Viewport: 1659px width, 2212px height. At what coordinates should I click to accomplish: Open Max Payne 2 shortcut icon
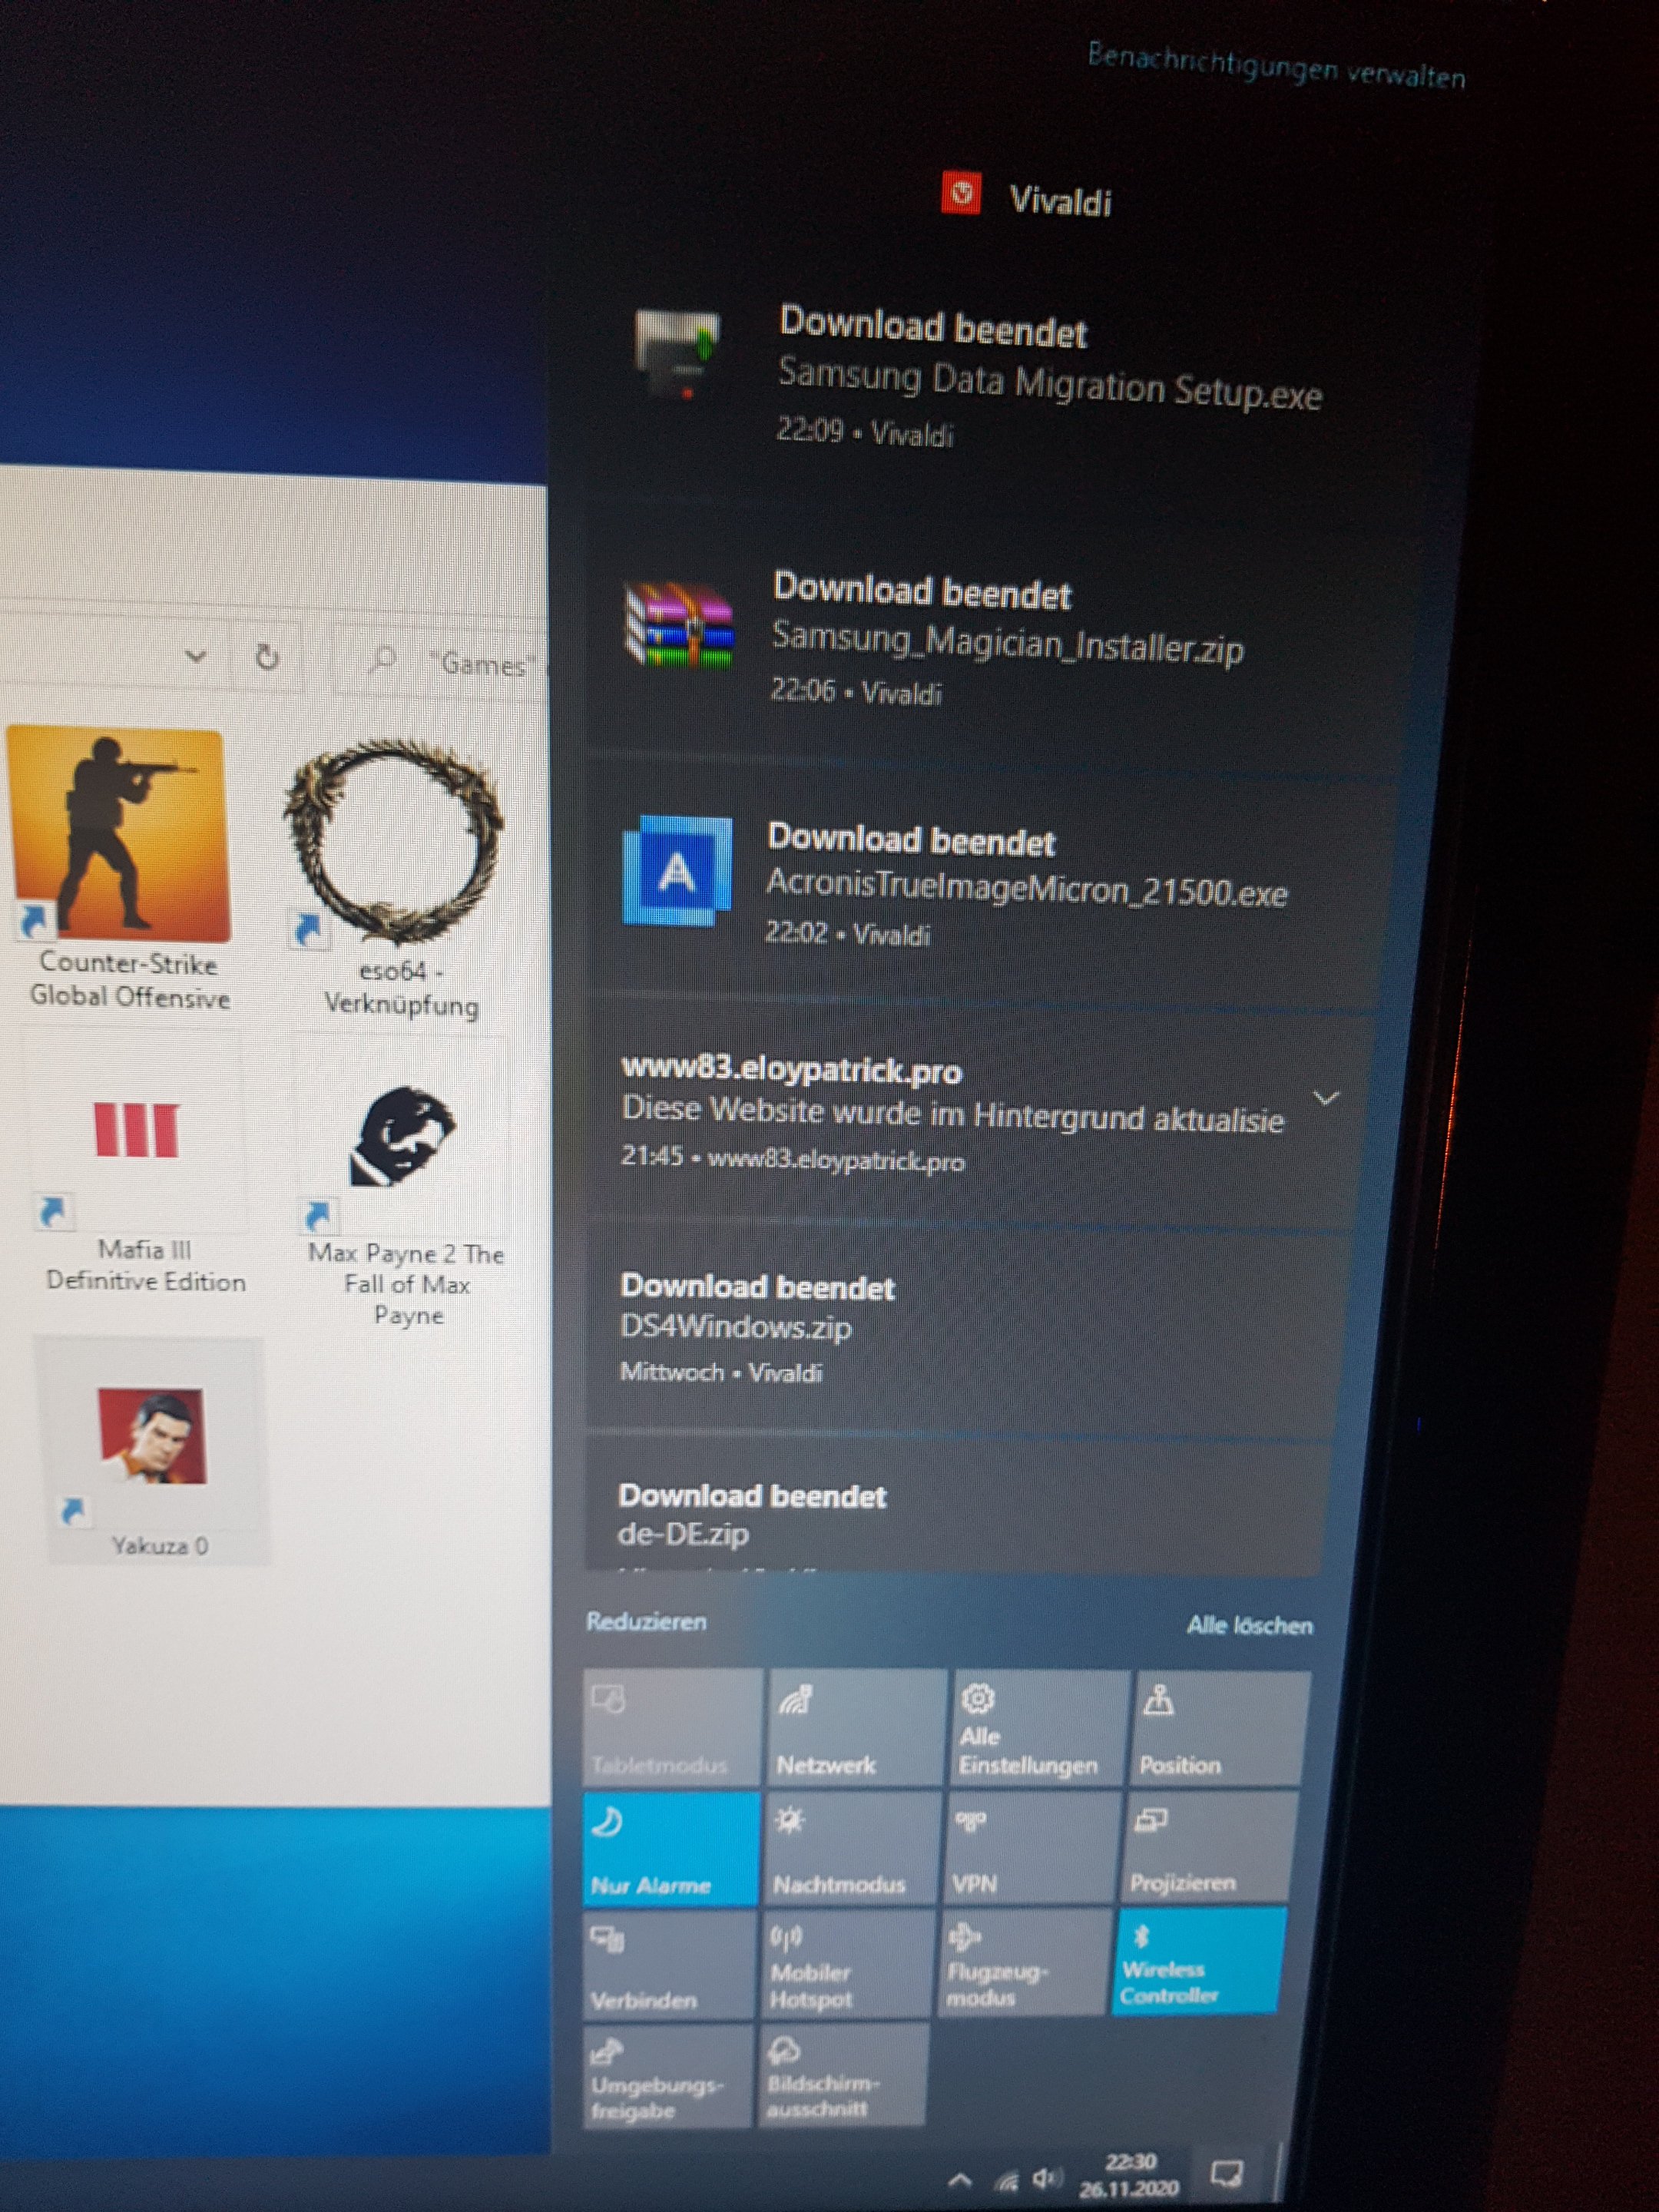click(402, 1138)
